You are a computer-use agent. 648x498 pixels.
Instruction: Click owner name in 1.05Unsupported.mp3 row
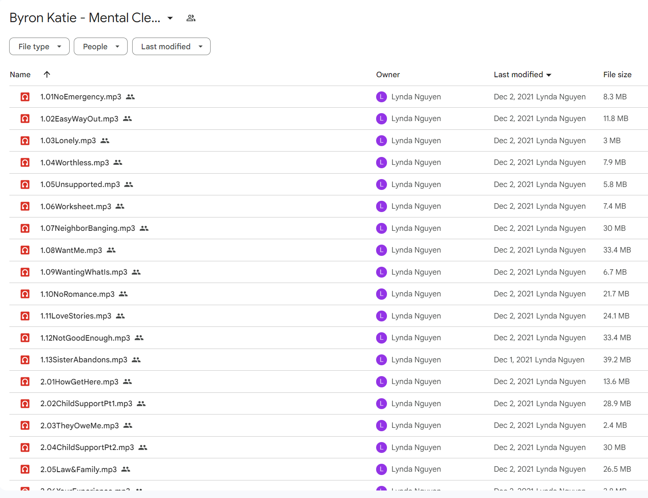[x=416, y=185]
